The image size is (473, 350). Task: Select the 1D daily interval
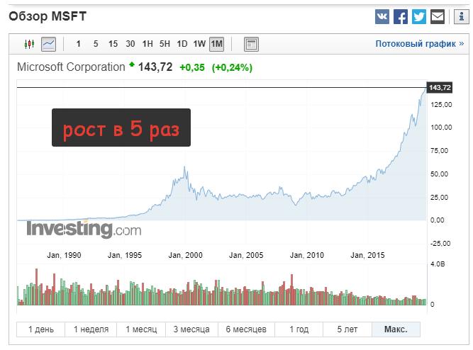point(182,44)
